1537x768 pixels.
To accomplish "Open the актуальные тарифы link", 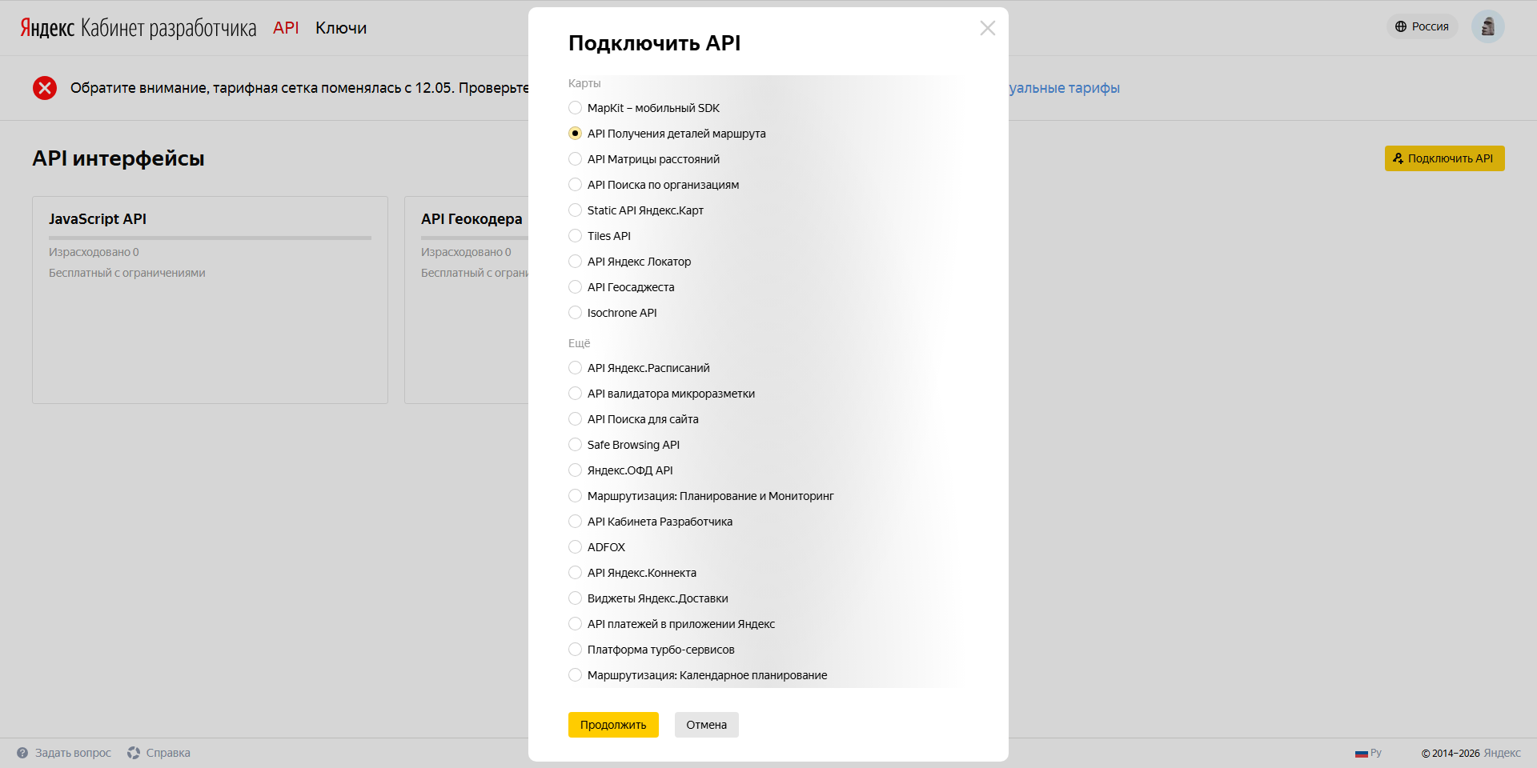I will [x=1064, y=88].
